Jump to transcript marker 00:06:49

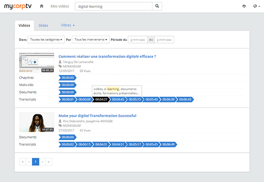click(x=169, y=144)
